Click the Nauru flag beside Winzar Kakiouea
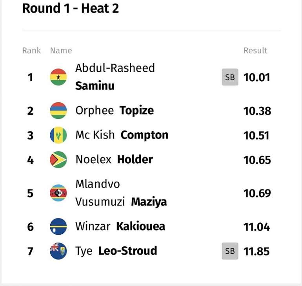This screenshot has width=302, height=286. click(x=58, y=226)
